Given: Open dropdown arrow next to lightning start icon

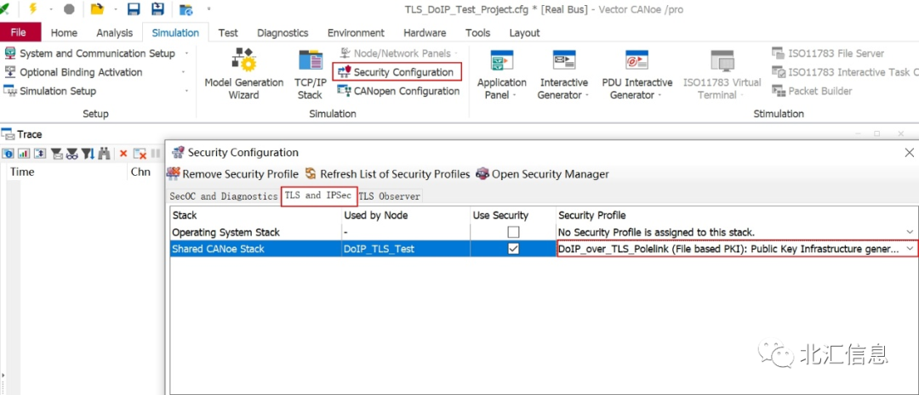Looking at the screenshot, I should [x=50, y=9].
